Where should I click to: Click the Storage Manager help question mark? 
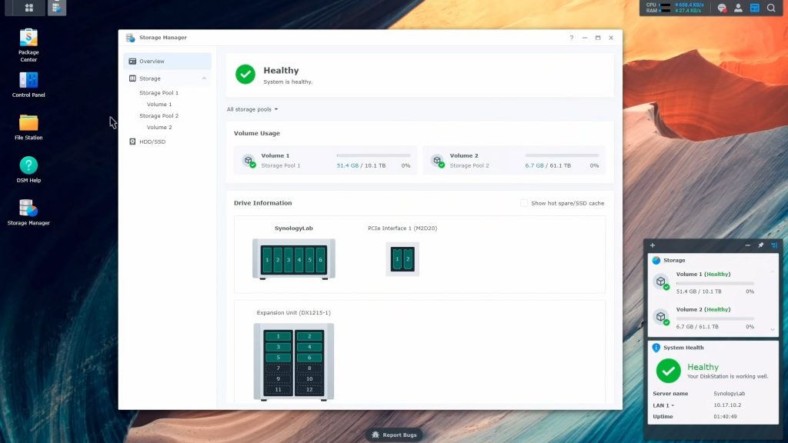point(572,38)
